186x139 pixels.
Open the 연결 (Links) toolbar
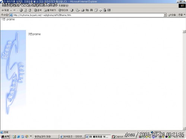pyautogui.click(x=180, y=15)
